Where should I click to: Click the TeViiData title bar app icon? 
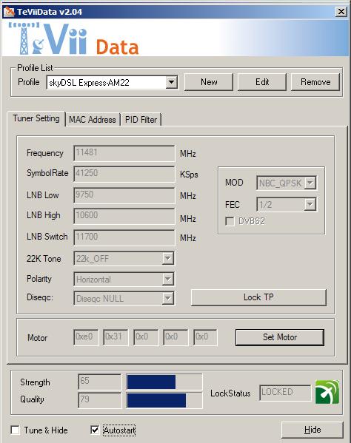coord(9,12)
